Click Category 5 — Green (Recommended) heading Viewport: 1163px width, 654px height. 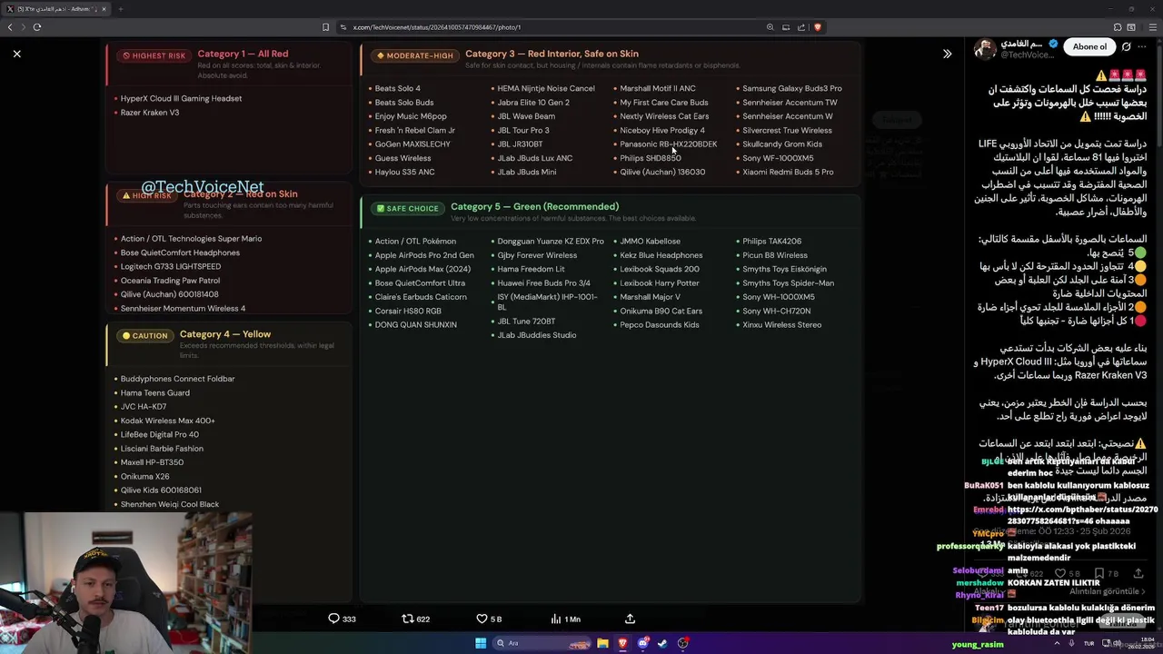534,206
